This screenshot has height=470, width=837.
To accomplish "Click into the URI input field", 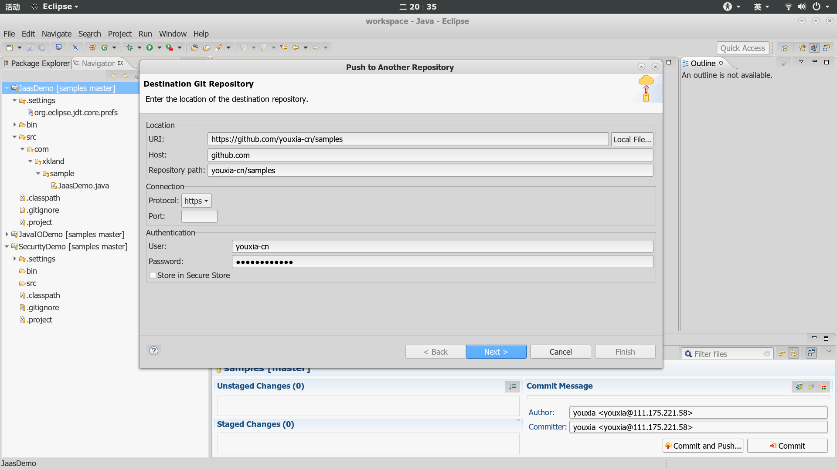I will coord(408,139).
